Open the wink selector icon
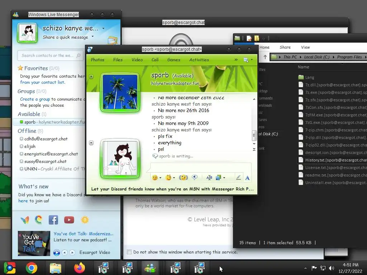The height and width of the screenshot is (275, 367). 168,178
